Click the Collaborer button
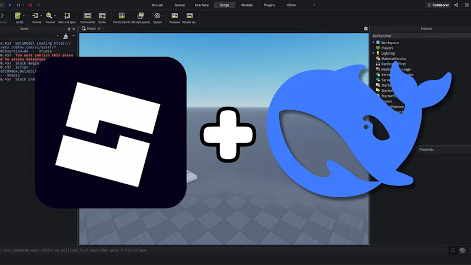 coord(438,5)
